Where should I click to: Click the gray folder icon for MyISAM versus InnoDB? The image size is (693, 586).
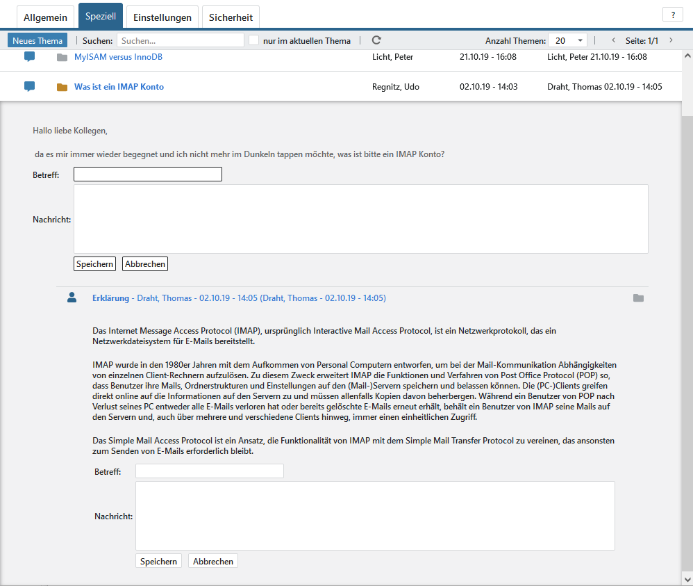62,58
